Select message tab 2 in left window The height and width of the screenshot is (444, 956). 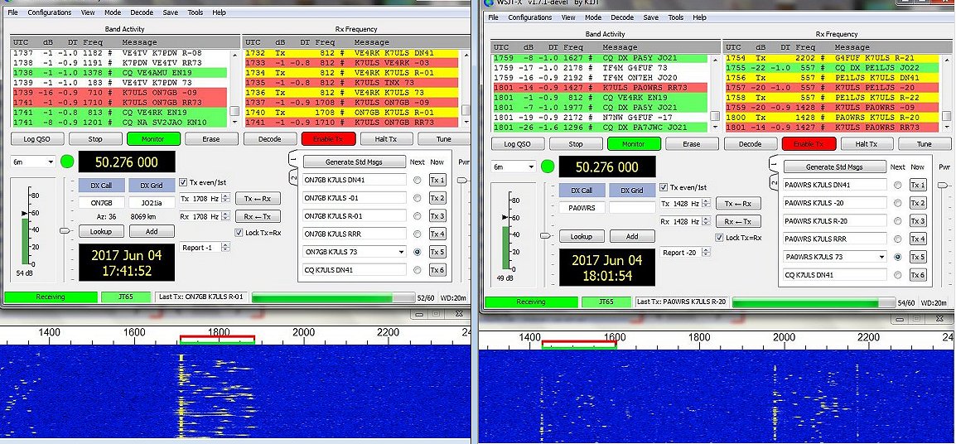292,178
